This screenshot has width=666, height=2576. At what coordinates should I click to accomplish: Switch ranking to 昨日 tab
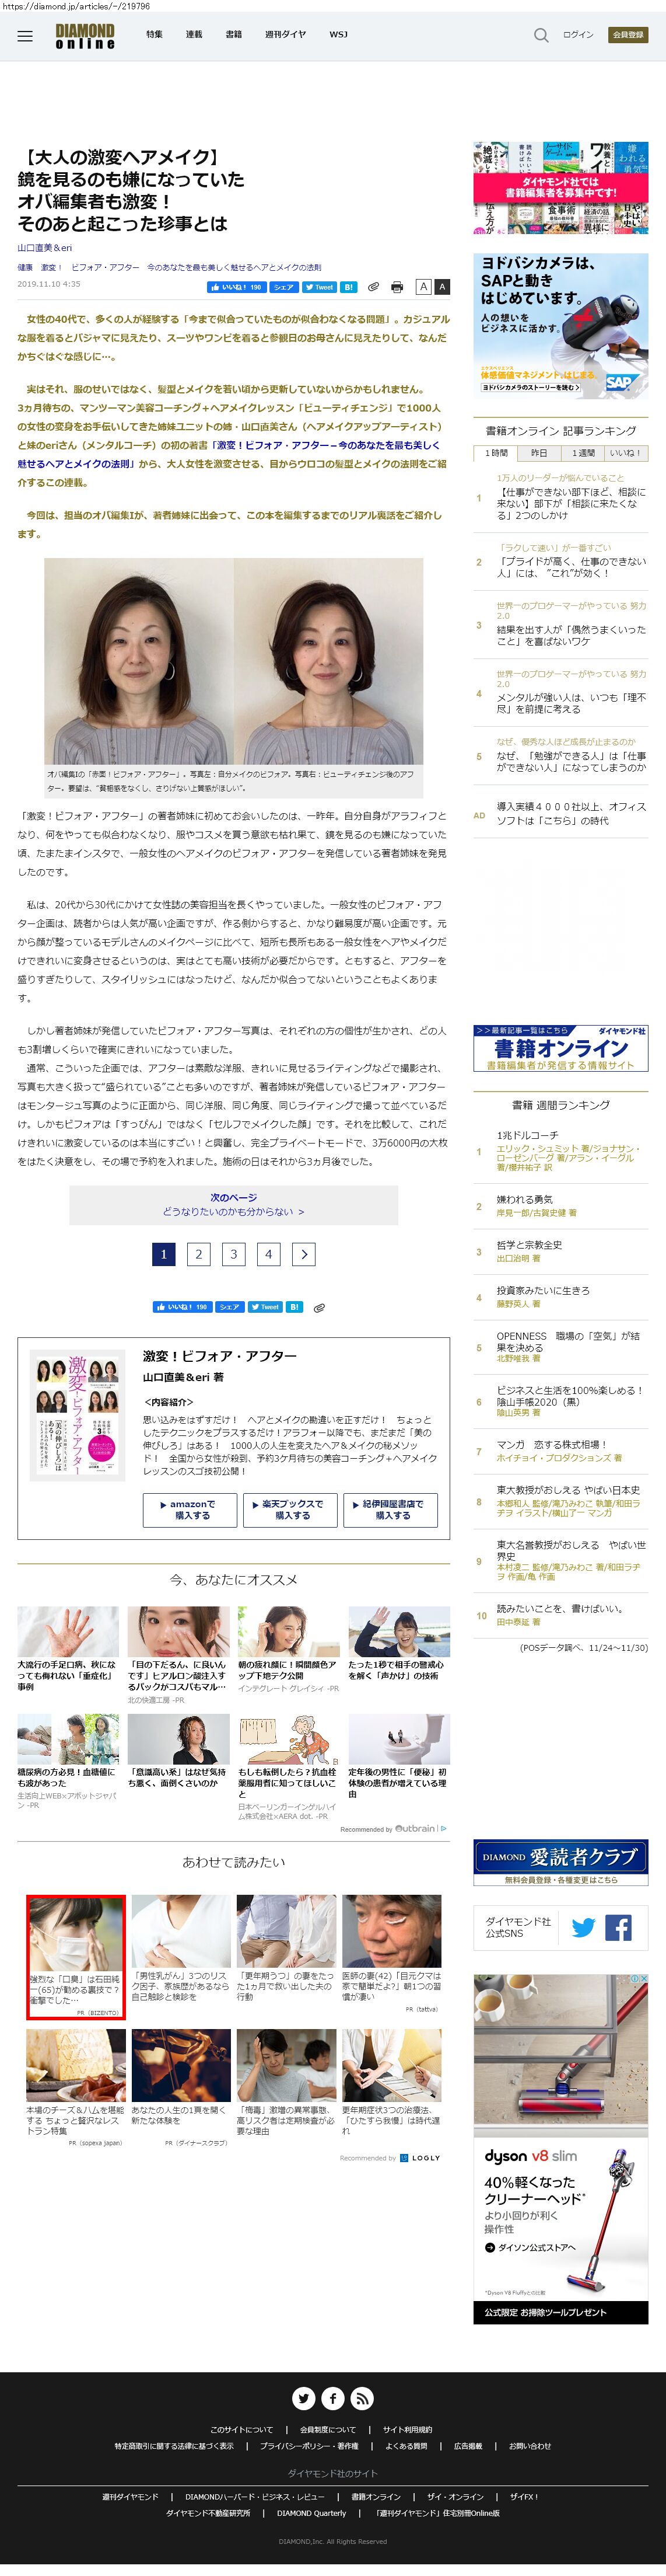tap(538, 453)
